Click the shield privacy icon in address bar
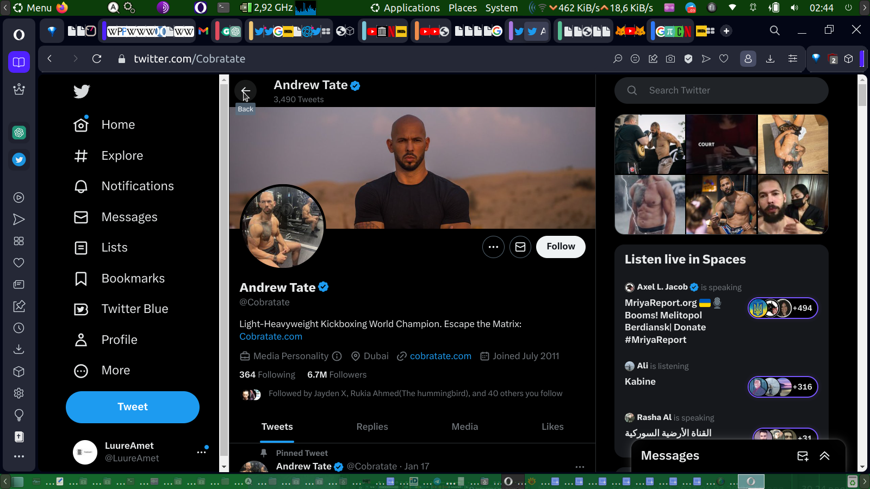The width and height of the screenshot is (870, 489). click(688, 59)
